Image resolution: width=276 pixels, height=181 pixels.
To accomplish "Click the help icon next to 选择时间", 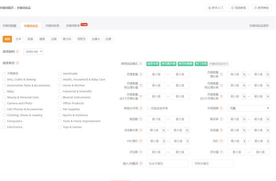I will coord(17,51).
